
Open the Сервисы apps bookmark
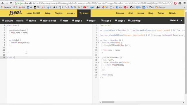point(6,7)
